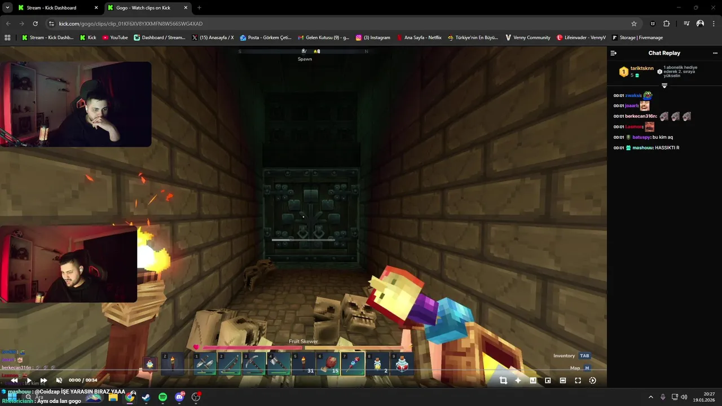Open Ana Sayfa - Netflix bookmark
The height and width of the screenshot is (406, 722).
pos(419,38)
